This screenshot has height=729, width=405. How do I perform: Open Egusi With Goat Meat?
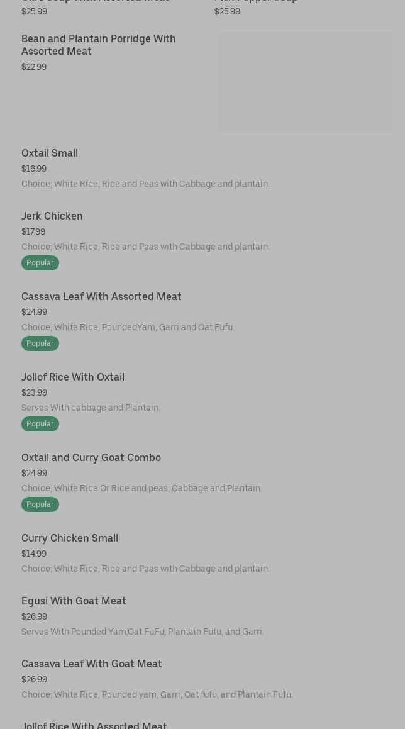74,601
